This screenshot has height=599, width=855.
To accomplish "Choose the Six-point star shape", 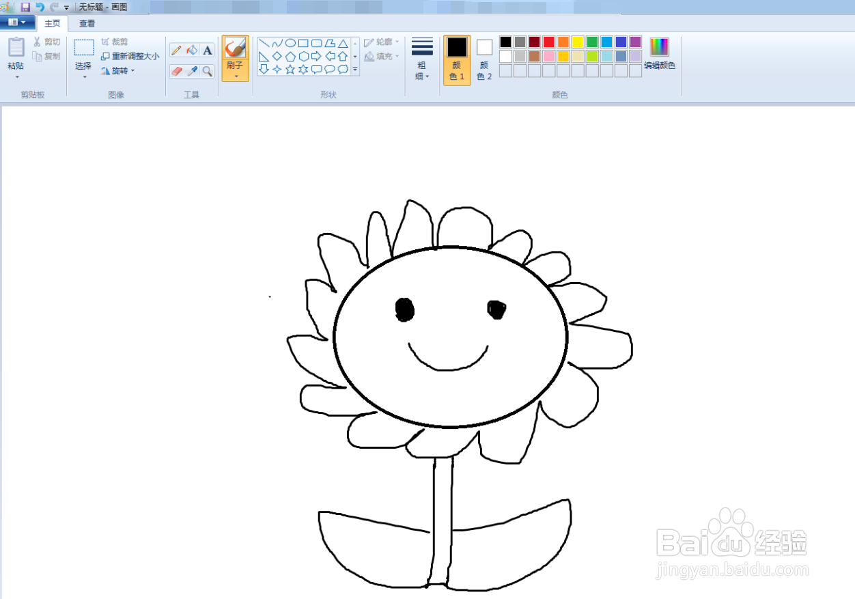I will 303,69.
